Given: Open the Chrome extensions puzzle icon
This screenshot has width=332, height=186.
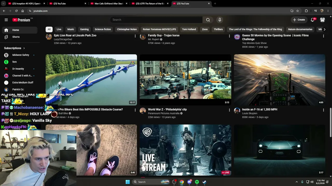Looking at the screenshot, I should coord(306,11).
